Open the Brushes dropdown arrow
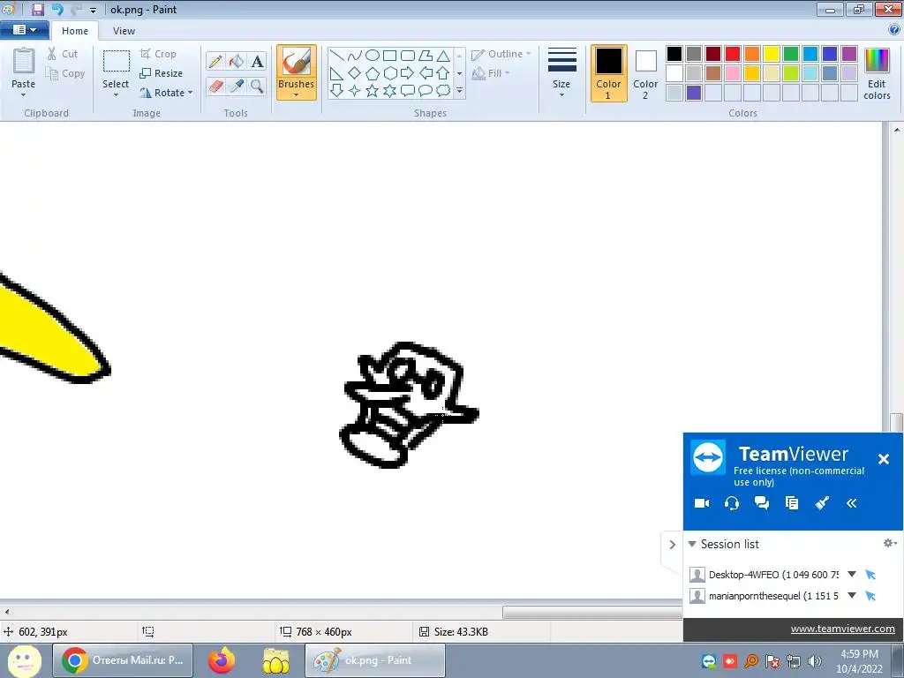Image resolution: width=904 pixels, height=678 pixels. tap(296, 95)
